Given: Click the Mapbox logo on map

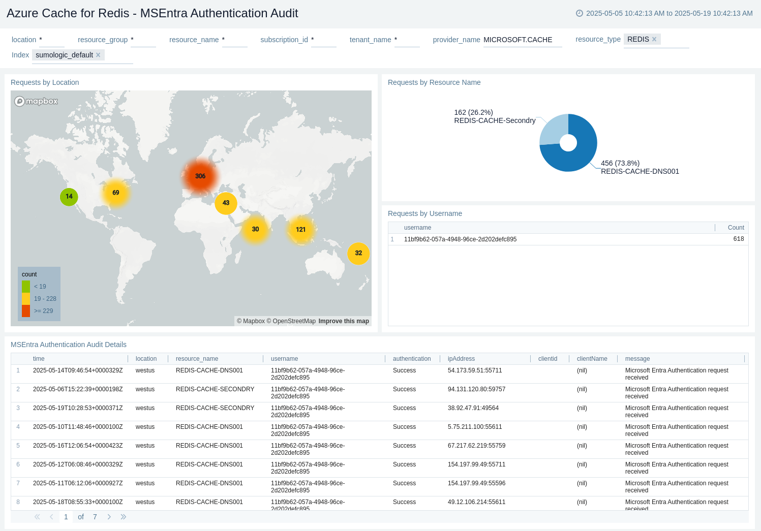Looking at the screenshot, I should [x=36, y=101].
